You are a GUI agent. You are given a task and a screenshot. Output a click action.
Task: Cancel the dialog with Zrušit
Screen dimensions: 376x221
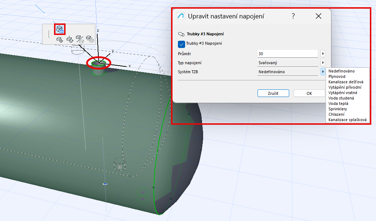coord(273,93)
